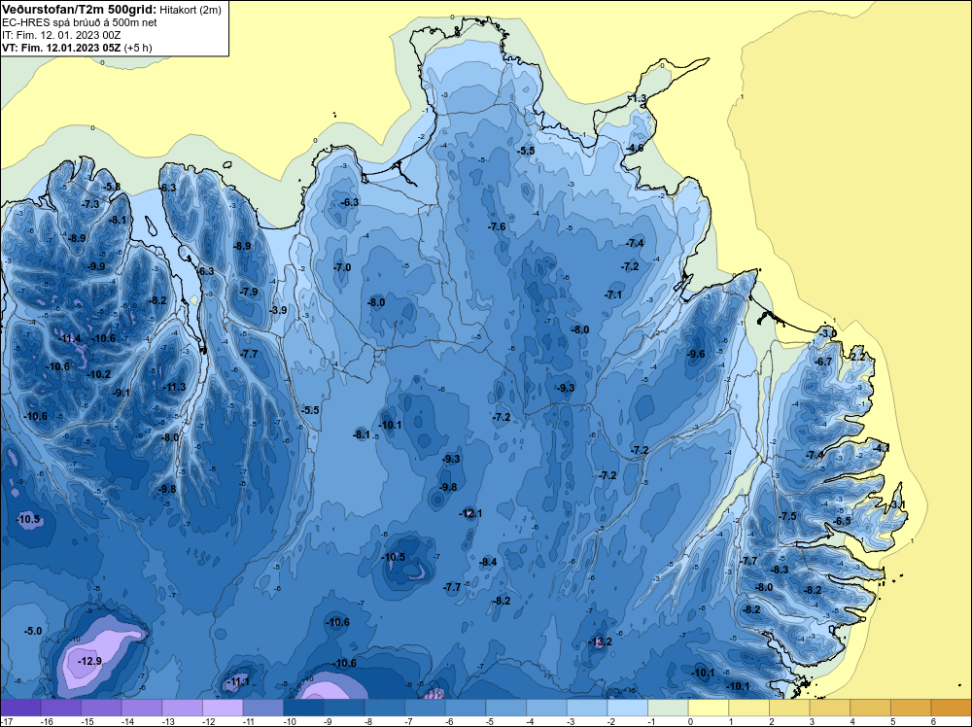Select the -9.6 temperature label
The image size is (972, 727).
(697, 354)
